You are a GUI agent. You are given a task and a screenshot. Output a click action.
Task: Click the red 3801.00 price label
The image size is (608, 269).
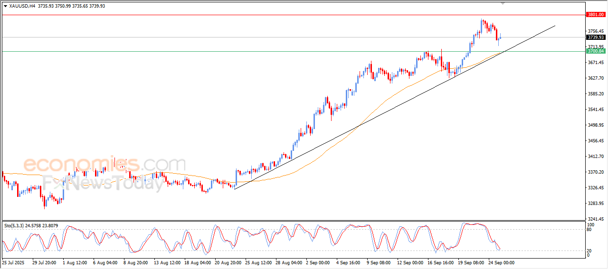click(x=595, y=15)
